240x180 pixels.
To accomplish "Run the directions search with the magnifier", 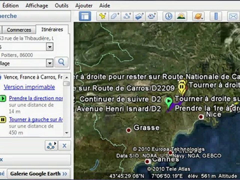I will pyautogui.click(x=61, y=62).
